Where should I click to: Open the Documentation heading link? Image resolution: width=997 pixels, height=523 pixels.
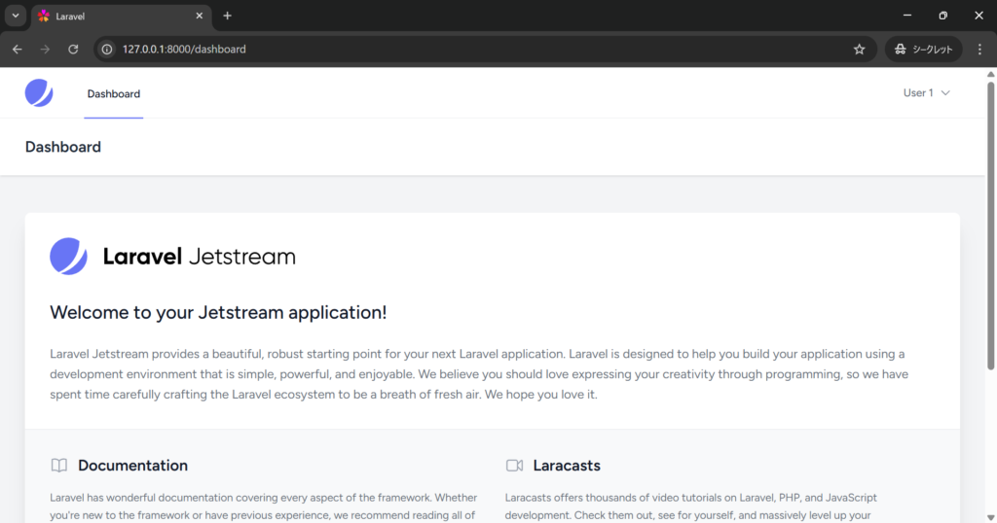pyautogui.click(x=132, y=466)
